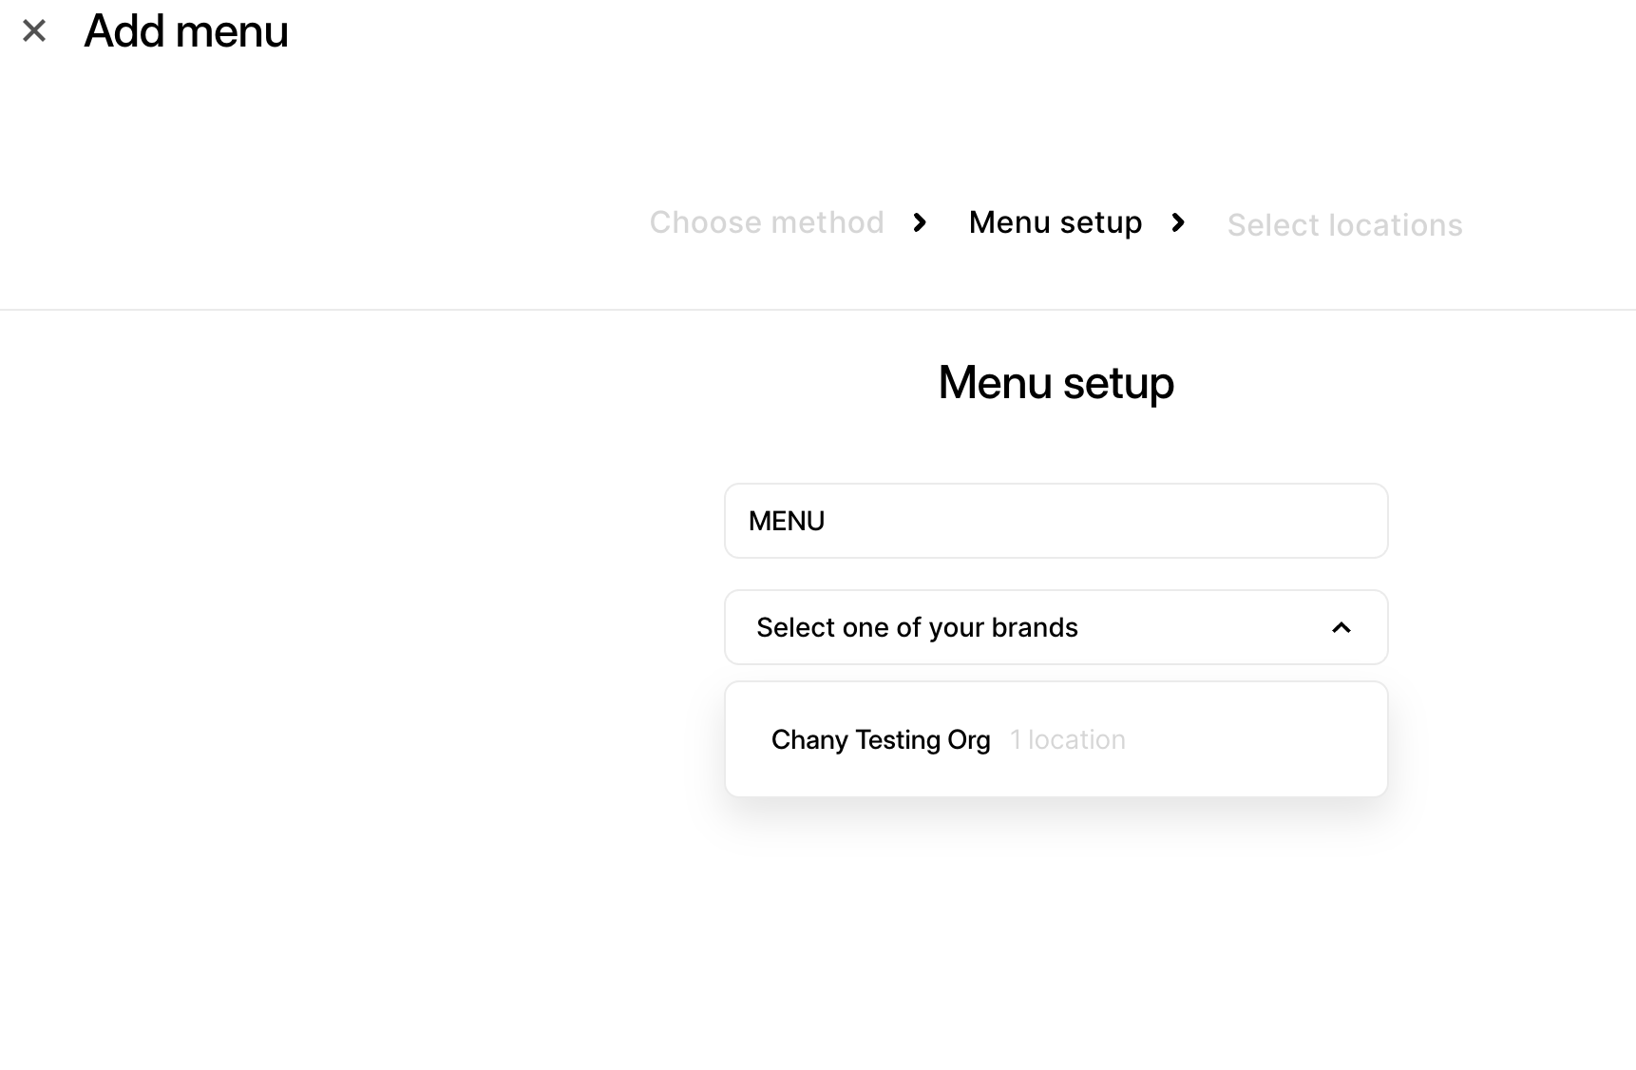This screenshot has height=1070, width=1636.
Task: Select the Menu setup breadcrumb step
Action: 1055,222
